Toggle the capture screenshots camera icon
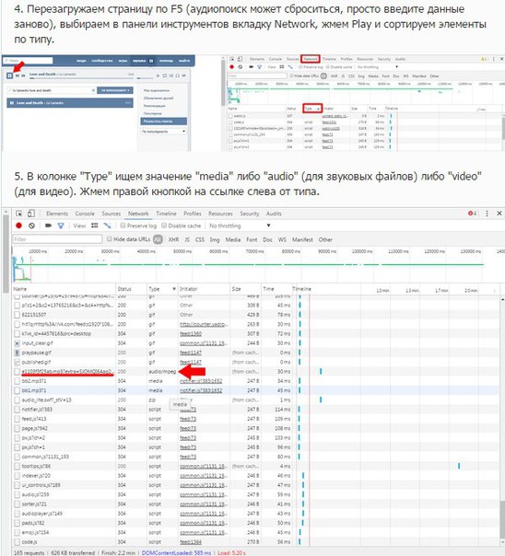This screenshot has height=556, width=505. 48,226
